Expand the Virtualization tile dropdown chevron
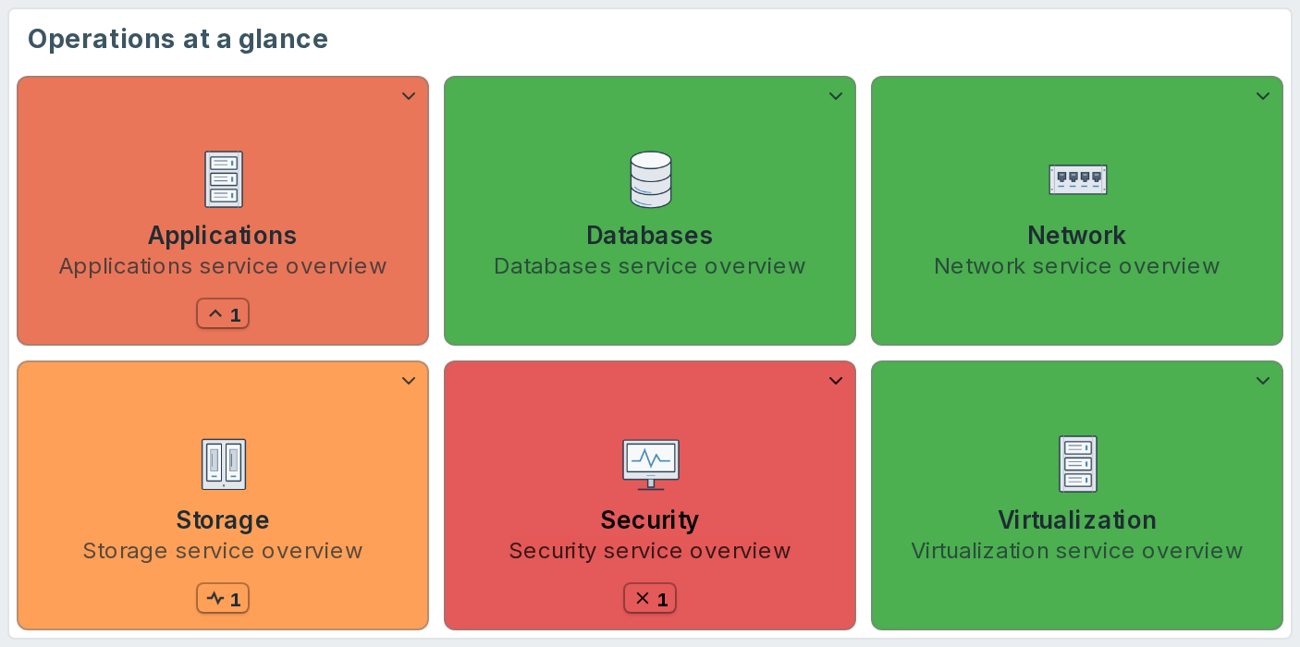1300x647 pixels. pos(1262,381)
